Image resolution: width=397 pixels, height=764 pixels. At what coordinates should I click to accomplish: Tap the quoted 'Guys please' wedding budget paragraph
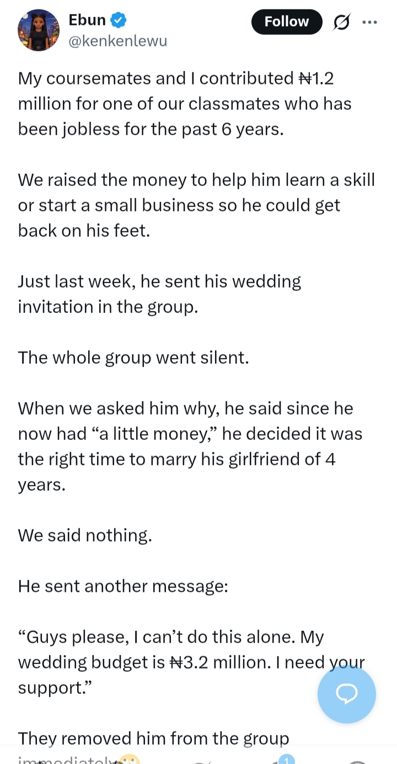(191, 662)
